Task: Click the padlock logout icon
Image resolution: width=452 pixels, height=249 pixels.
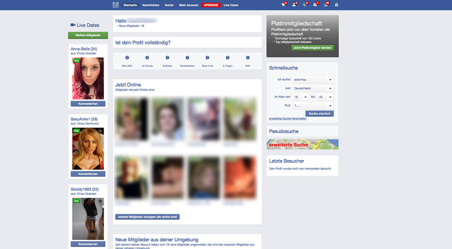Action: (336, 5)
